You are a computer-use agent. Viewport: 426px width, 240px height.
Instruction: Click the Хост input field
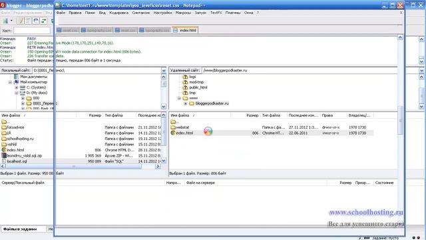32,31
